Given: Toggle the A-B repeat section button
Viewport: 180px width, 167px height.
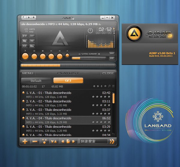Looking at the screenshot, I should click(x=25, y=36).
